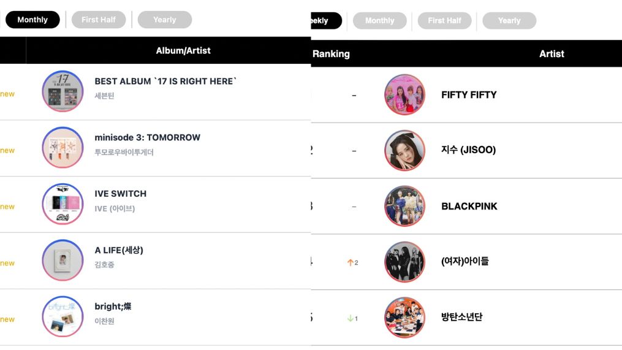Select First Half tab in album chart
The height and width of the screenshot is (350, 622).
(x=99, y=20)
